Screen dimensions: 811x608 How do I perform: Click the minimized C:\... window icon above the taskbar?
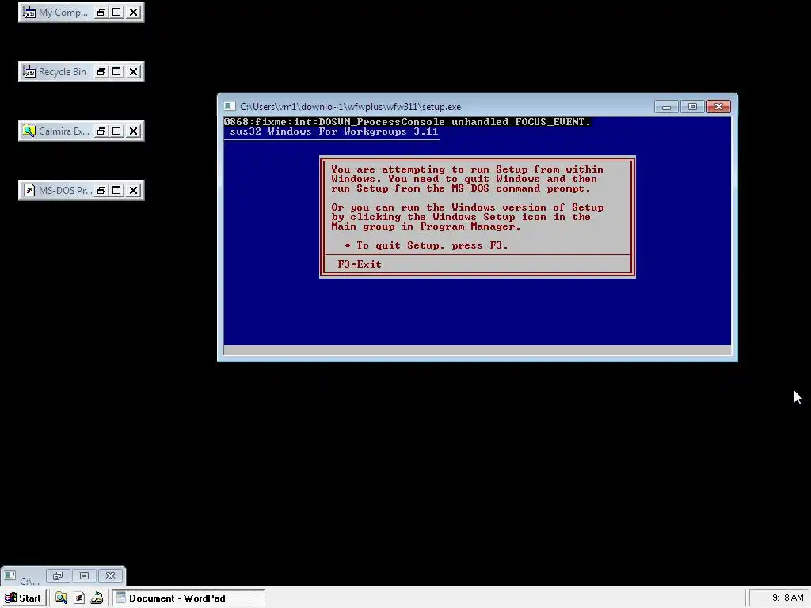10,576
